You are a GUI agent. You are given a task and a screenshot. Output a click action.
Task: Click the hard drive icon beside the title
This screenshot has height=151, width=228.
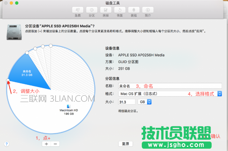click(14, 32)
